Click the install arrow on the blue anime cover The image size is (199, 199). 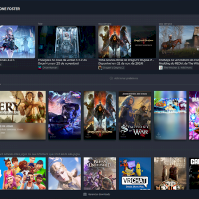tap(53, 135)
